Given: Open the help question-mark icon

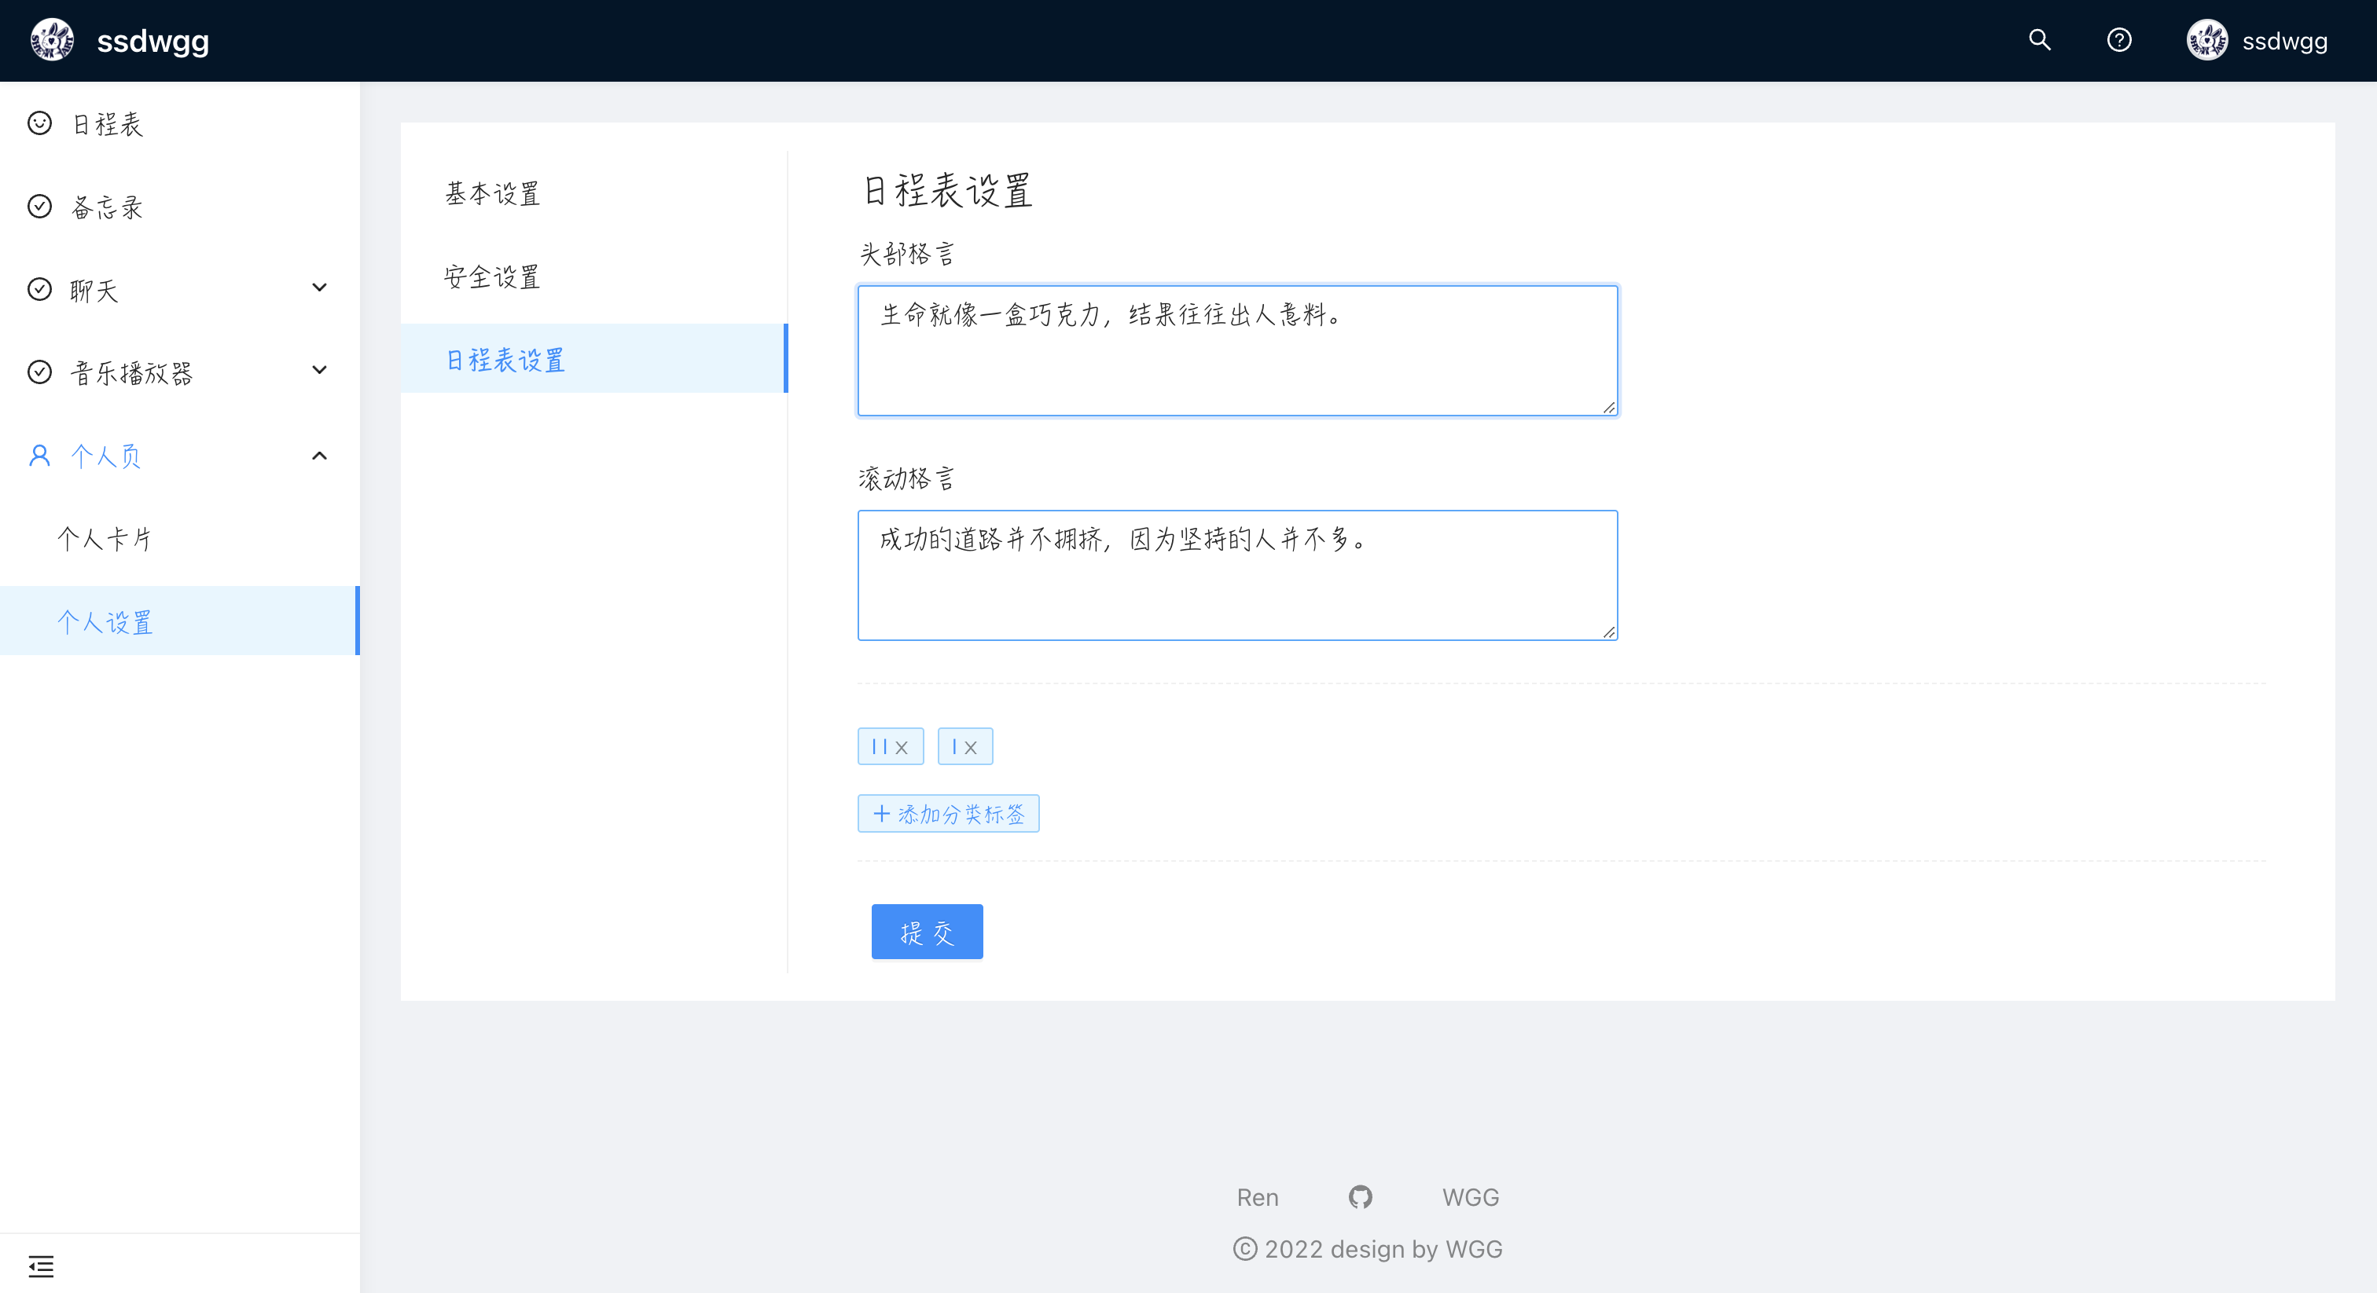Looking at the screenshot, I should pos(2118,39).
